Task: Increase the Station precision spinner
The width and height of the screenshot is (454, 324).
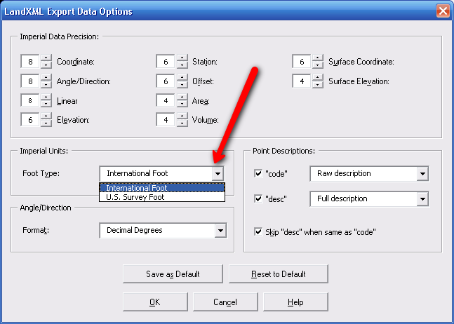Action: click(x=182, y=58)
